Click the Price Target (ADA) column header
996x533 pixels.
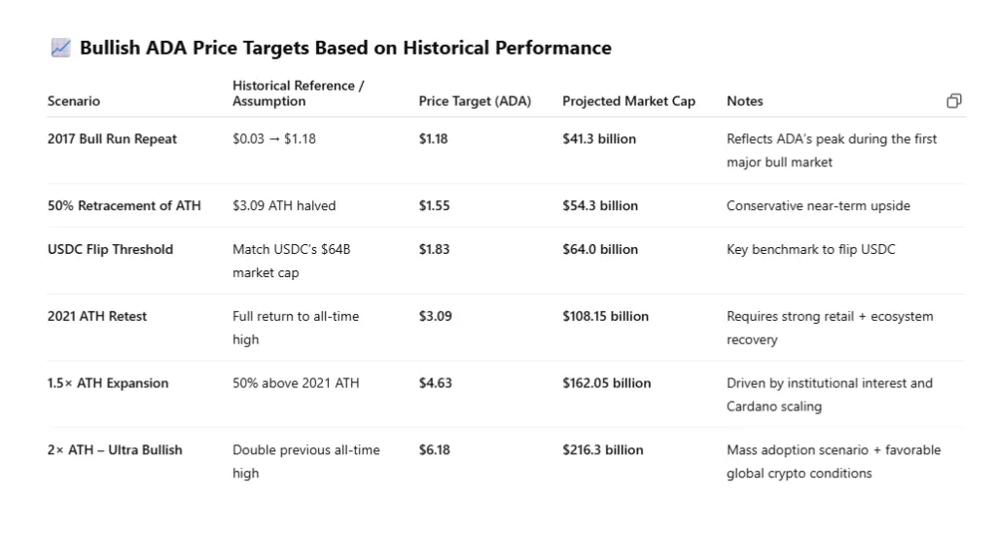click(x=475, y=101)
